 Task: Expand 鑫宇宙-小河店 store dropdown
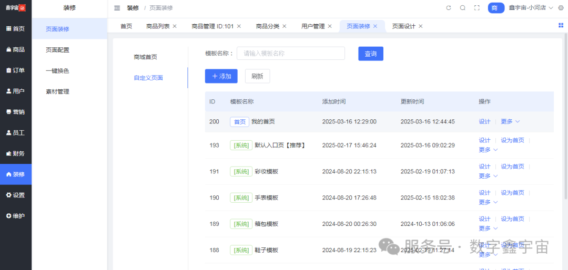[531, 8]
